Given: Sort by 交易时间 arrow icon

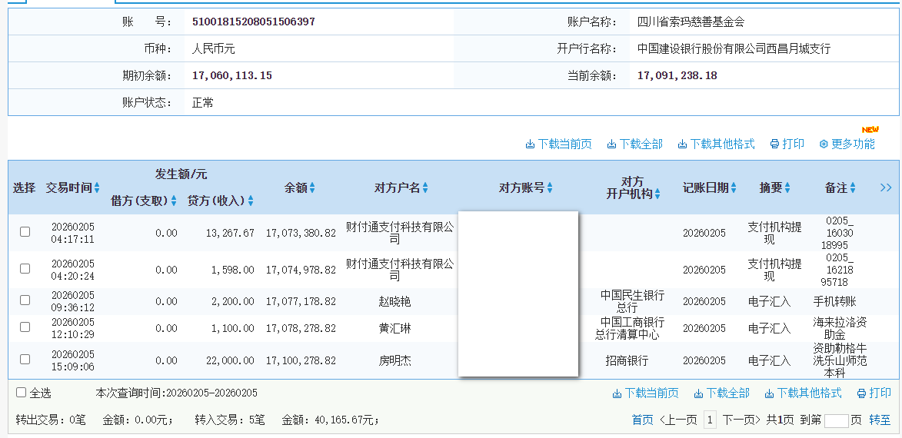Looking at the screenshot, I should click(97, 188).
